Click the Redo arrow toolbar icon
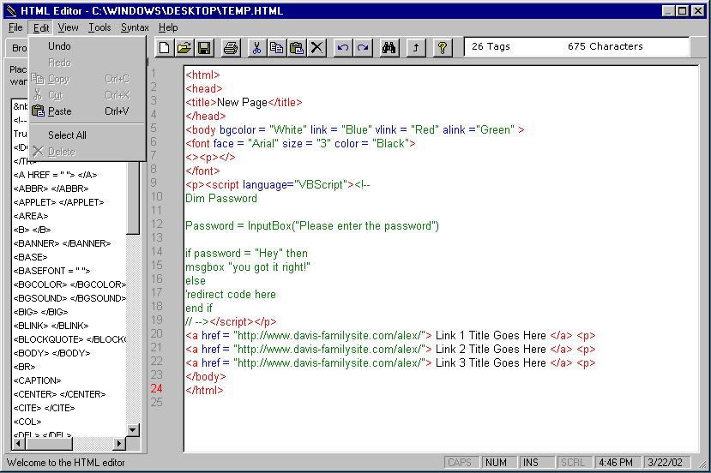The image size is (711, 473). (363, 48)
